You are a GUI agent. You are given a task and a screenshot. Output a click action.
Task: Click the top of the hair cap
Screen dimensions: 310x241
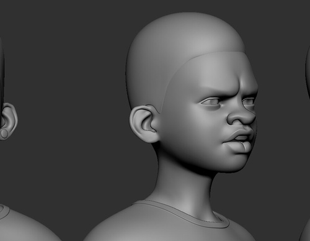(x=186, y=23)
